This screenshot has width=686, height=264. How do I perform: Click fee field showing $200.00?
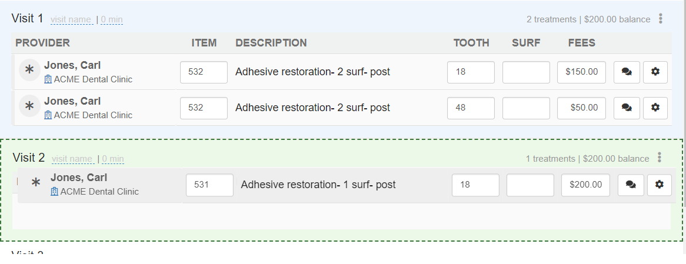[585, 185]
